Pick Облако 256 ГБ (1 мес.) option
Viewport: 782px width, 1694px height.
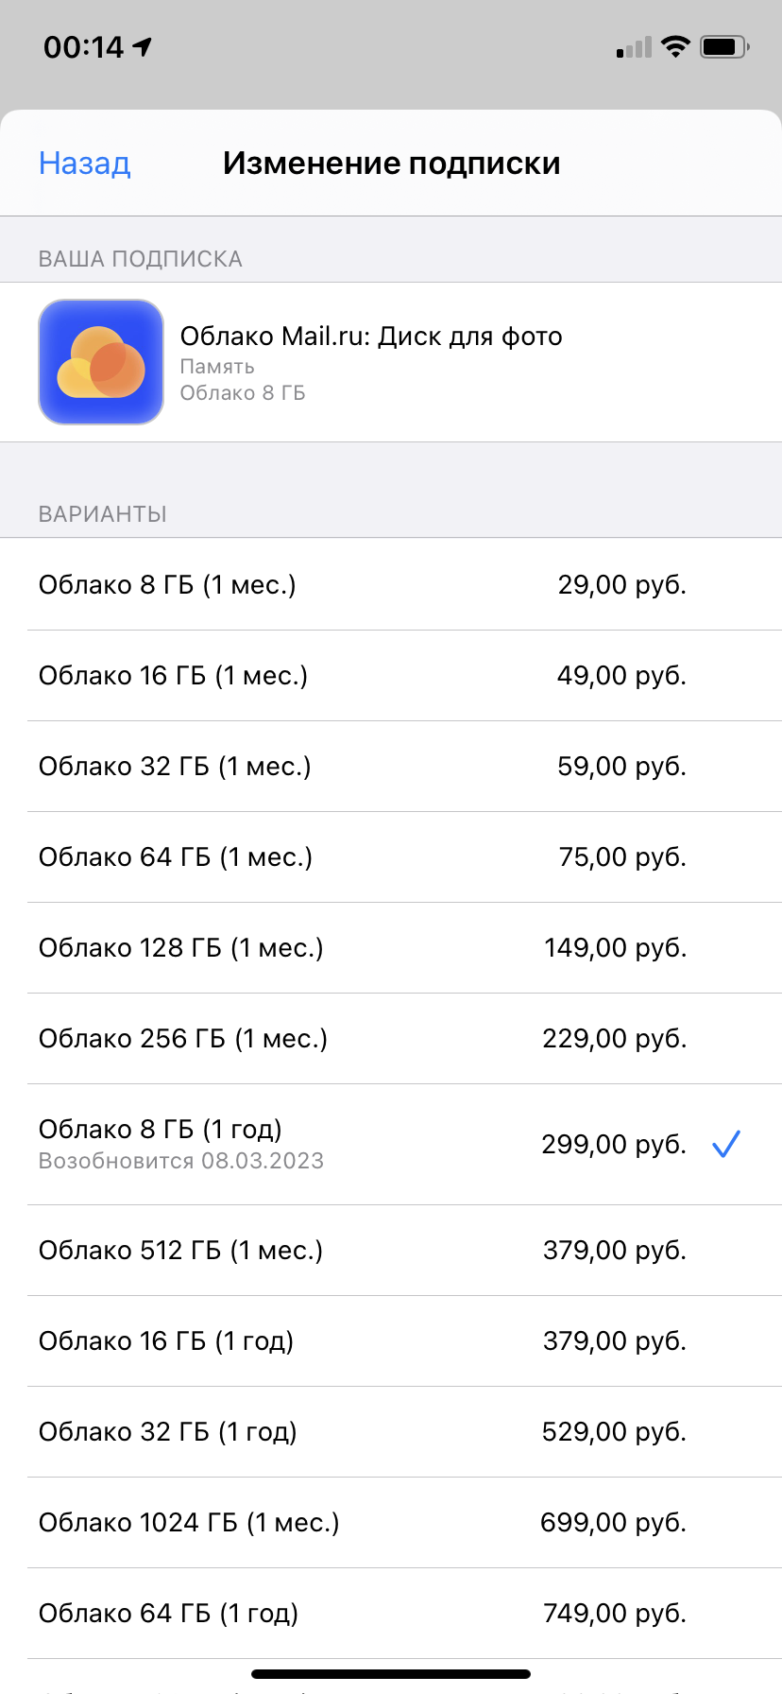coord(391,1039)
